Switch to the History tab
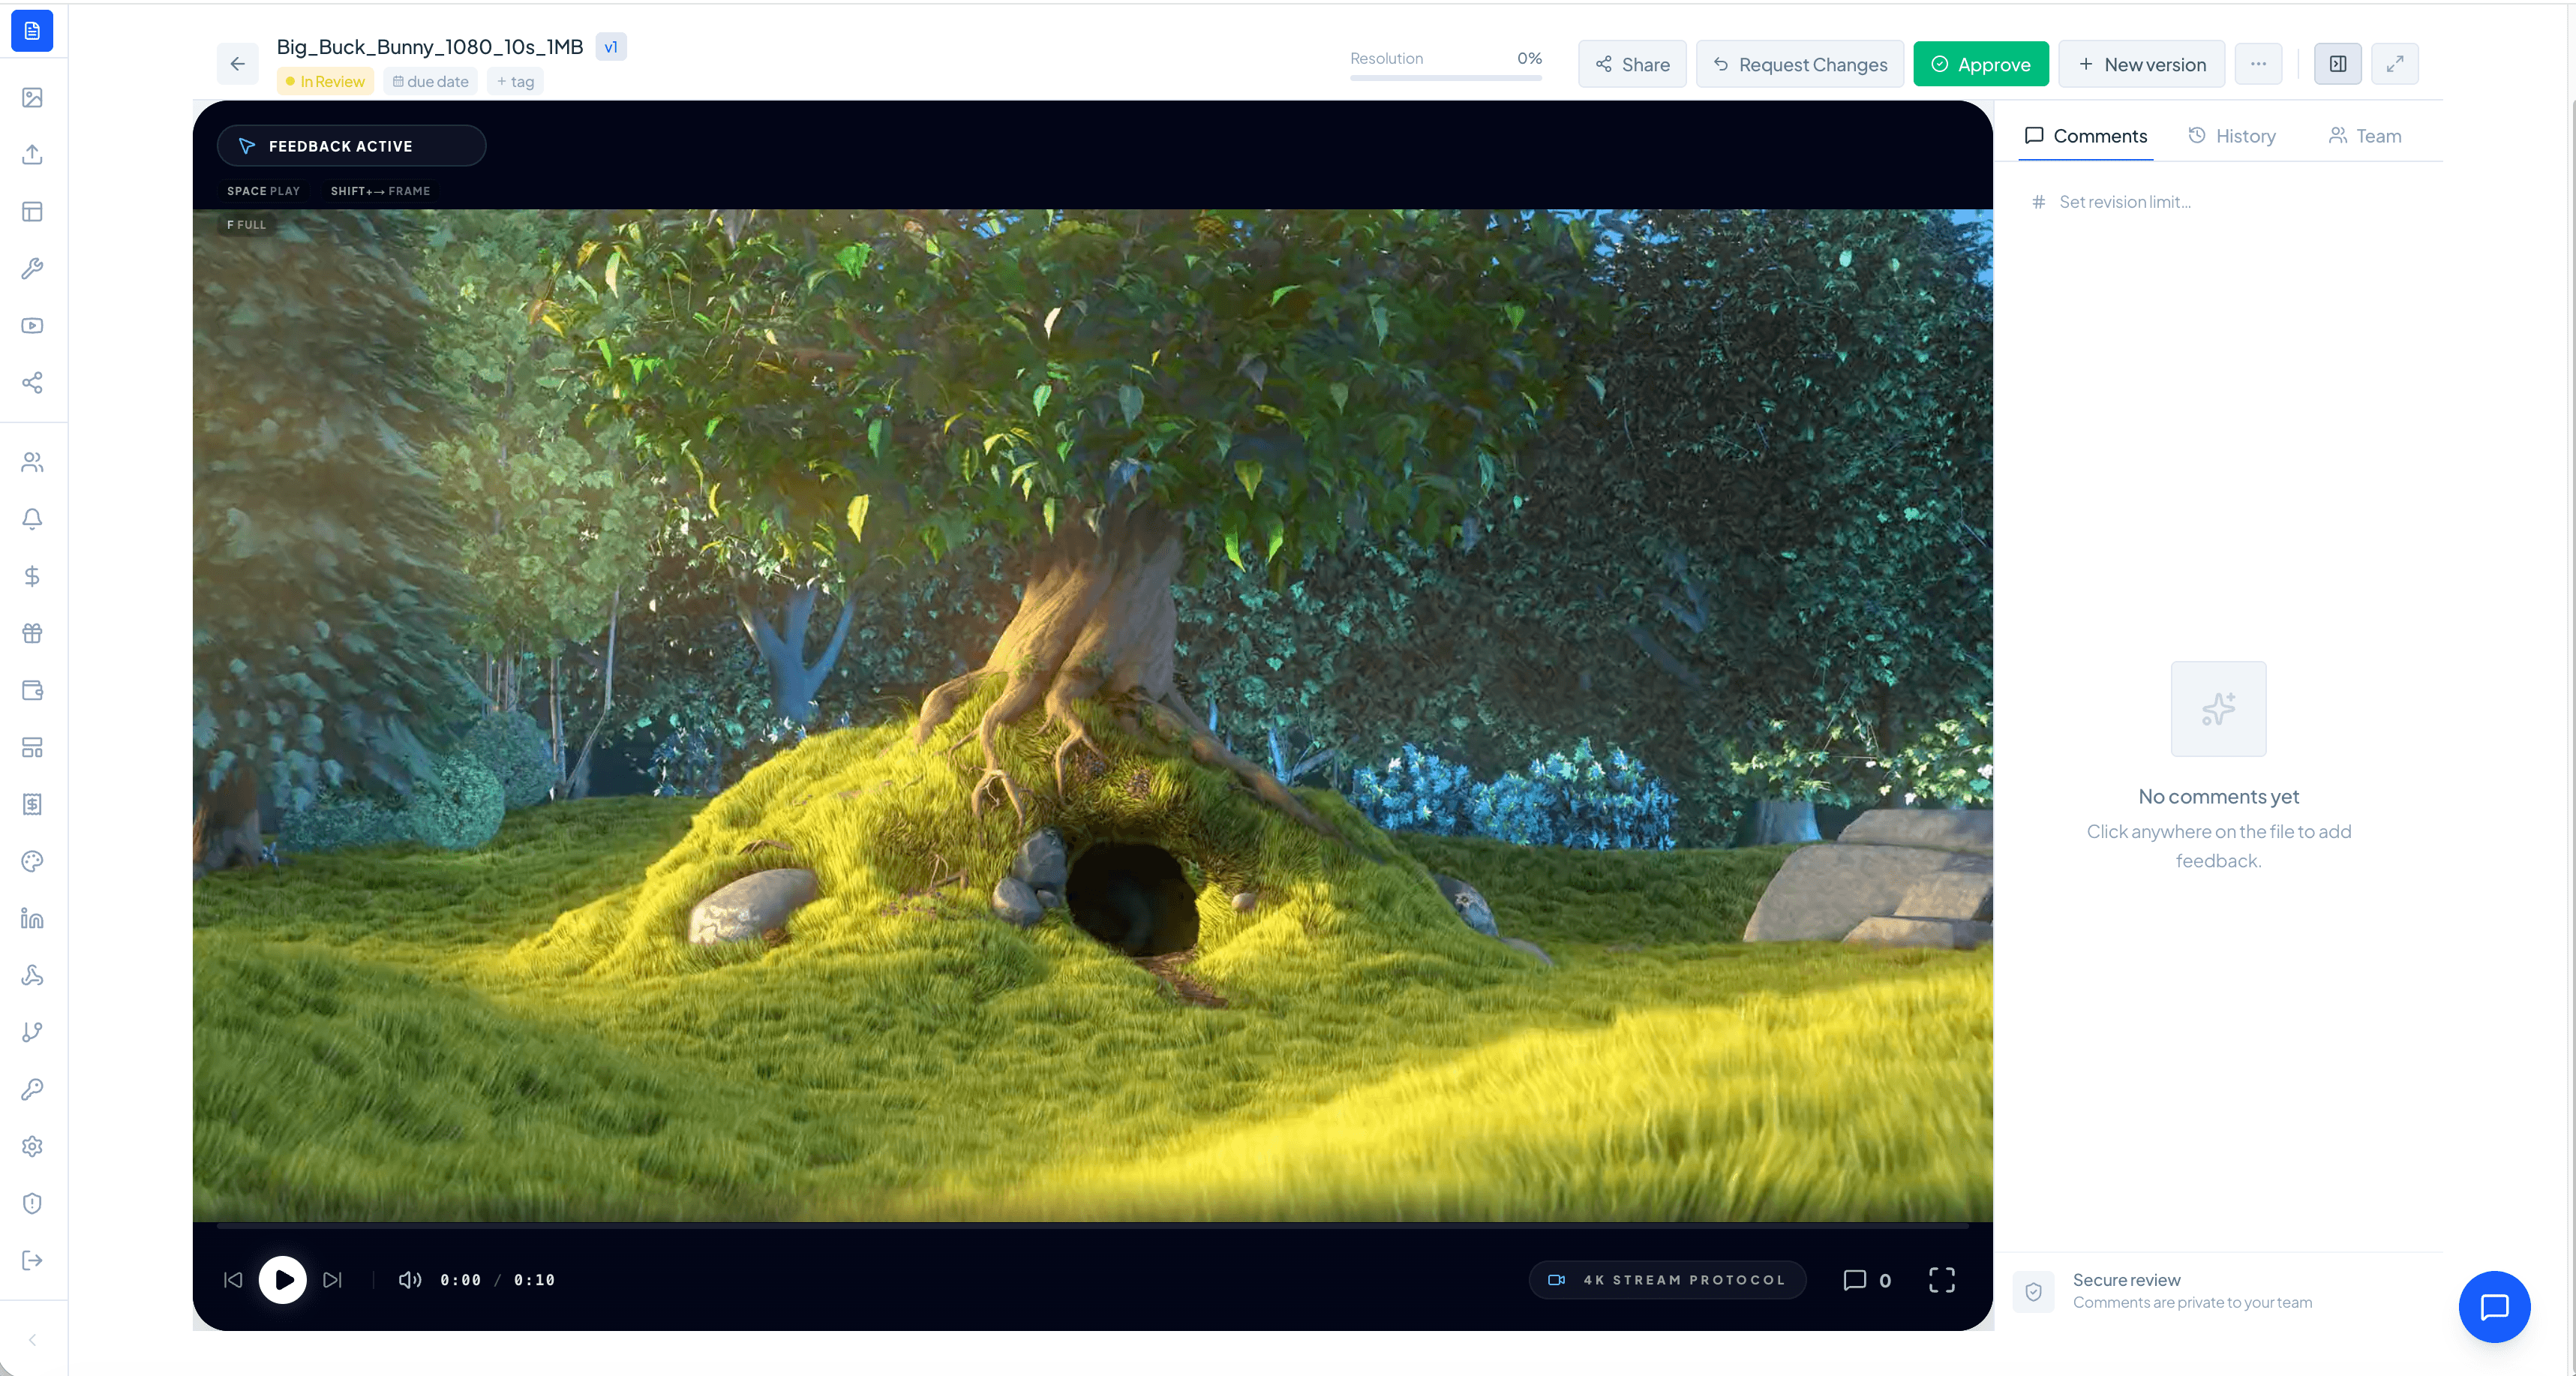Viewport: 2576px width, 1376px height. coord(2232,136)
